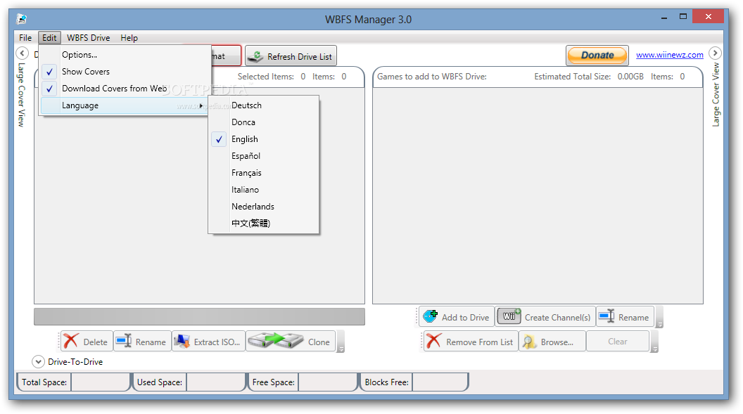Click the partially hidden Format button
Image resolution: width=743 pixels, height=414 pixels.
pyautogui.click(x=226, y=56)
